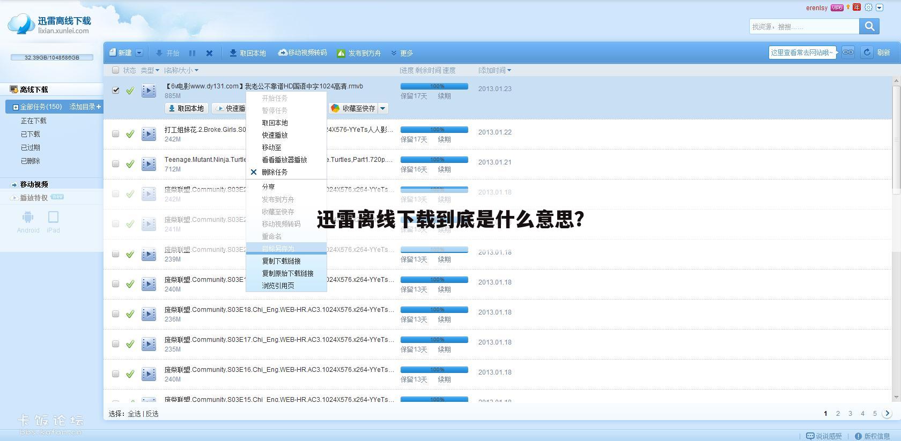Check the S03E17 task checkbox
The width and height of the screenshot is (901, 441).
pyautogui.click(x=115, y=343)
